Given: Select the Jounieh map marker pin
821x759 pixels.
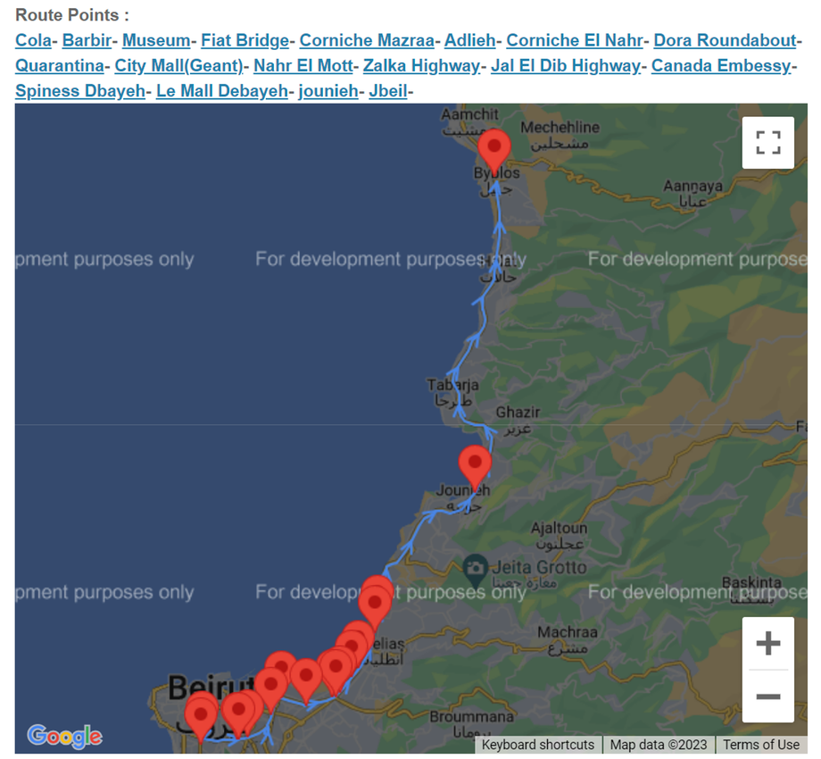Looking at the screenshot, I should click(x=475, y=467).
